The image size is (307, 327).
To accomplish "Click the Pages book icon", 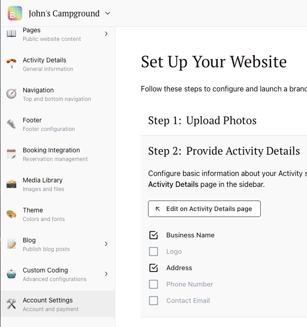I will 11,34.
